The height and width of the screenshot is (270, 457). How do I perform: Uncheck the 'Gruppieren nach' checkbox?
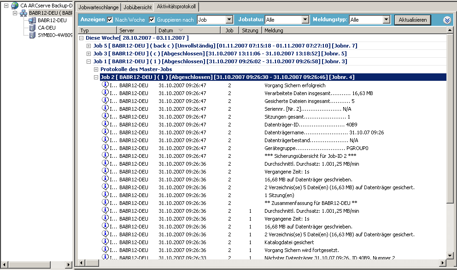(x=152, y=20)
